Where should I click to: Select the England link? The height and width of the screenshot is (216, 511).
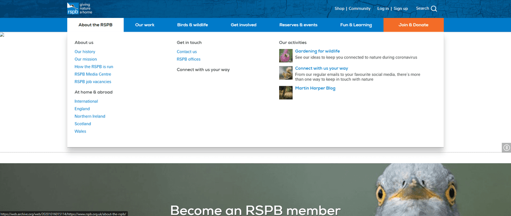(x=82, y=109)
